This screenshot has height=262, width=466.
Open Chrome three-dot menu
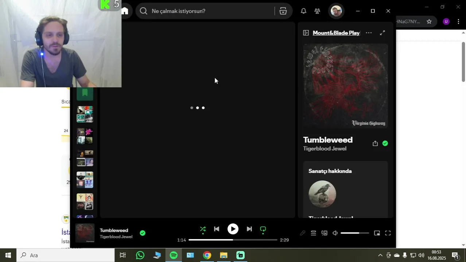(x=458, y=21)
